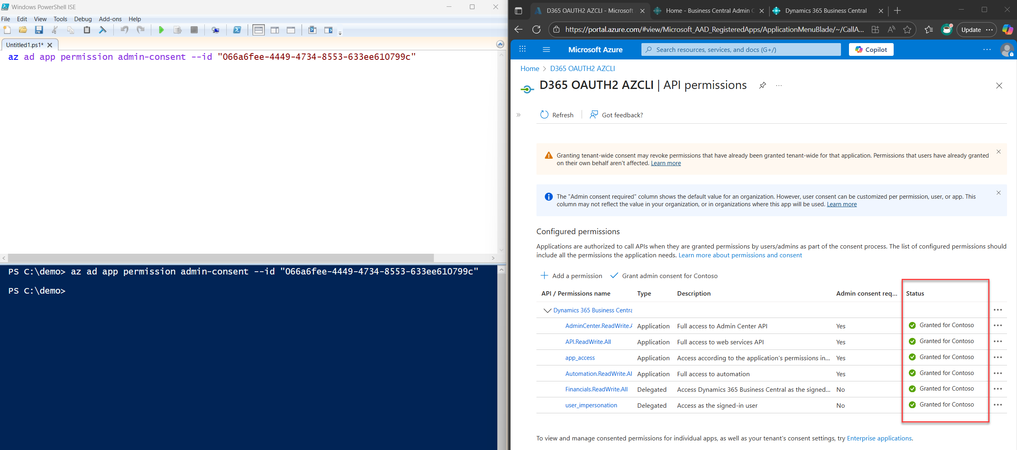Start PowerShell.exe from the toolbar icon
This screenshot has width=1017, height=450.
pos(237,30)
